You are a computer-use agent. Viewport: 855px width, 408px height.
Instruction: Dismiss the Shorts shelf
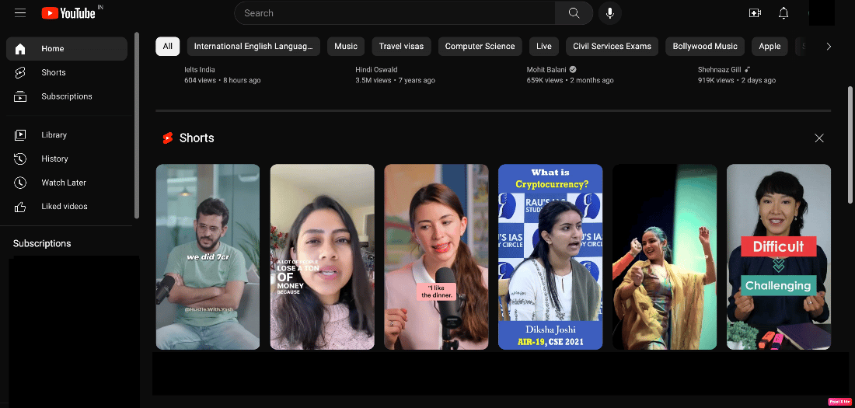[x=819, y=138]
